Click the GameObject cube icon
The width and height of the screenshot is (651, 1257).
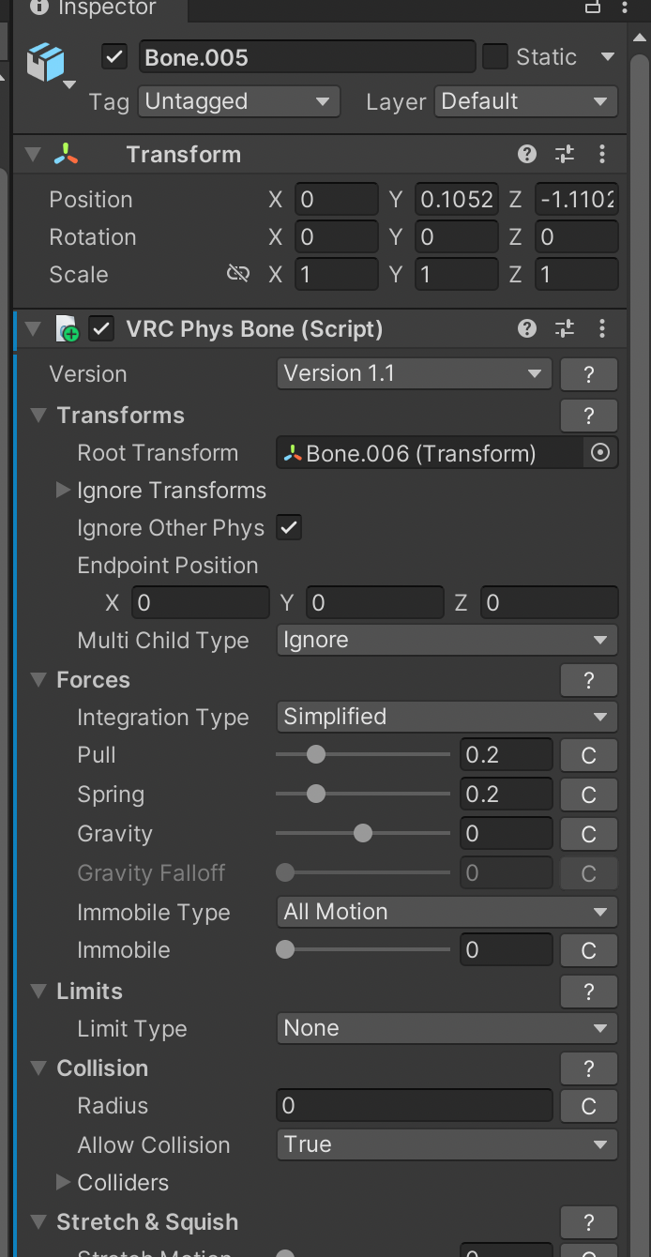[x=45, y=64]
